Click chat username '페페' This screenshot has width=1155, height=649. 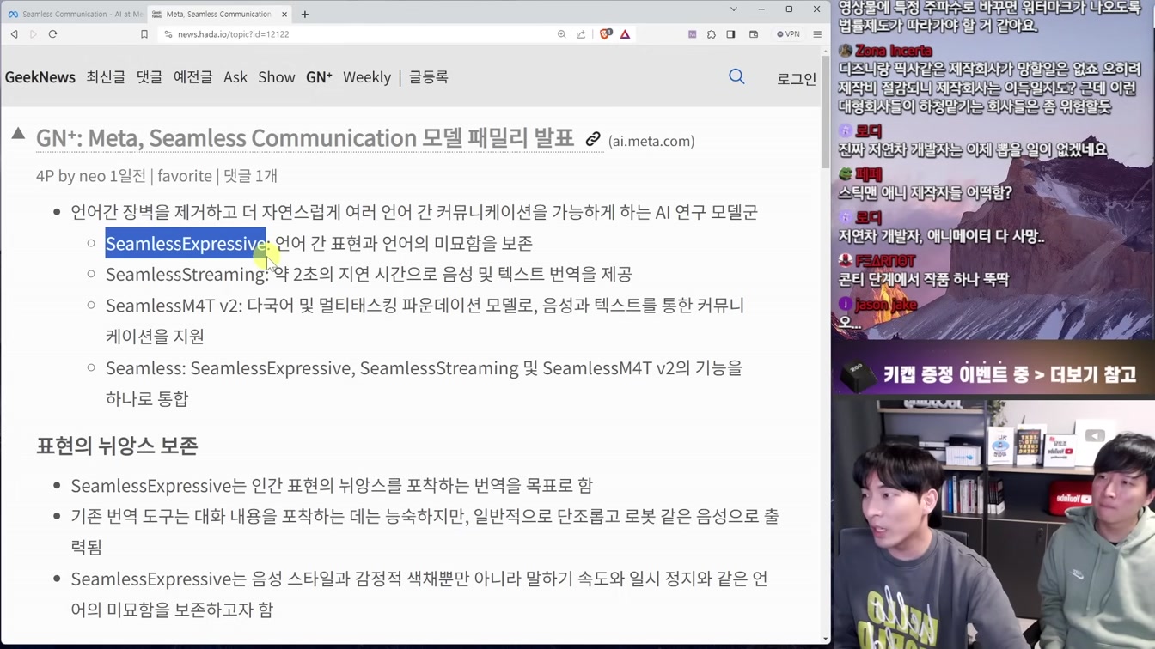[x=869, y=174]
